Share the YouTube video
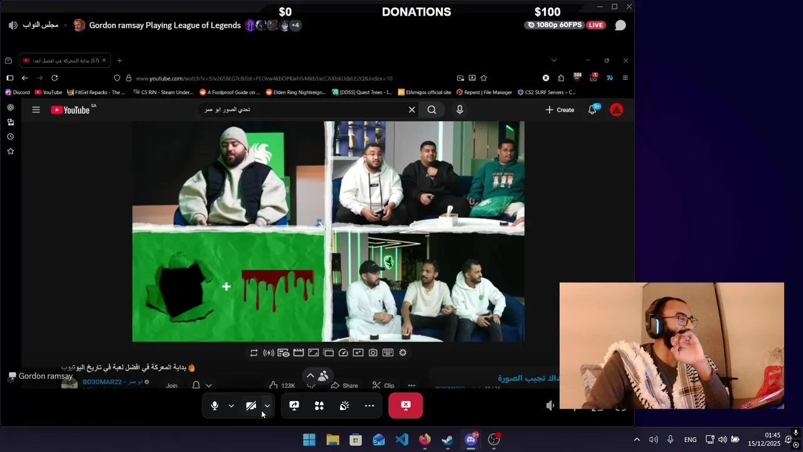This screenshot has height=452, width=803. tap(344, 385)
